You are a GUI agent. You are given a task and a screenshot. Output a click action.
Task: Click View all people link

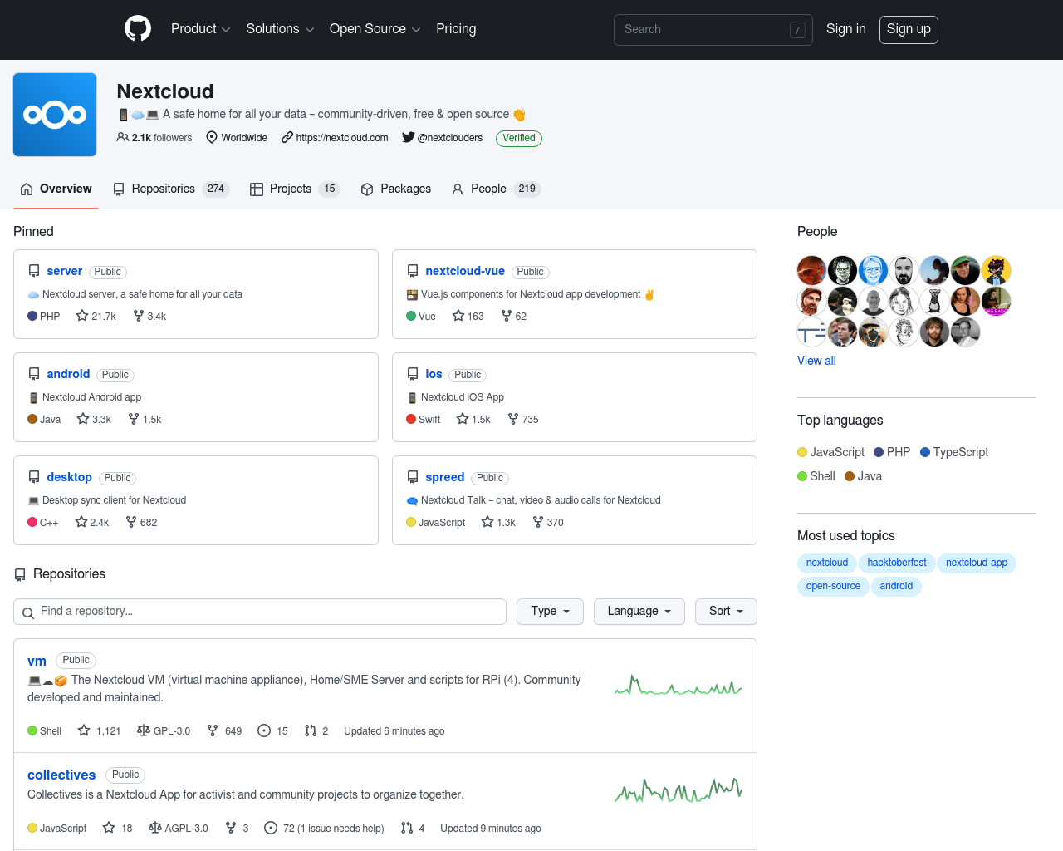[816, 361]
